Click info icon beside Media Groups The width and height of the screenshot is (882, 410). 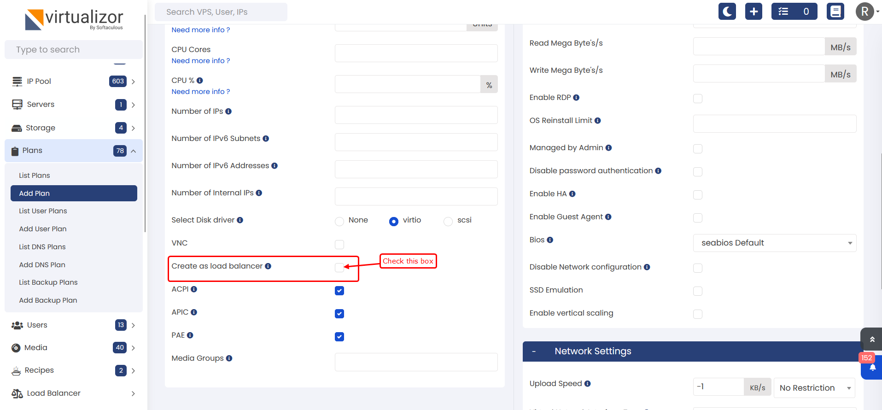click(x=229, y=358)
